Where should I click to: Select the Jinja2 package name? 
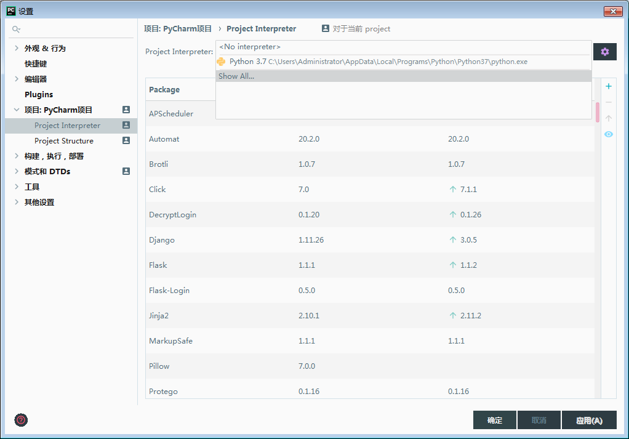(x=158, y=316)
